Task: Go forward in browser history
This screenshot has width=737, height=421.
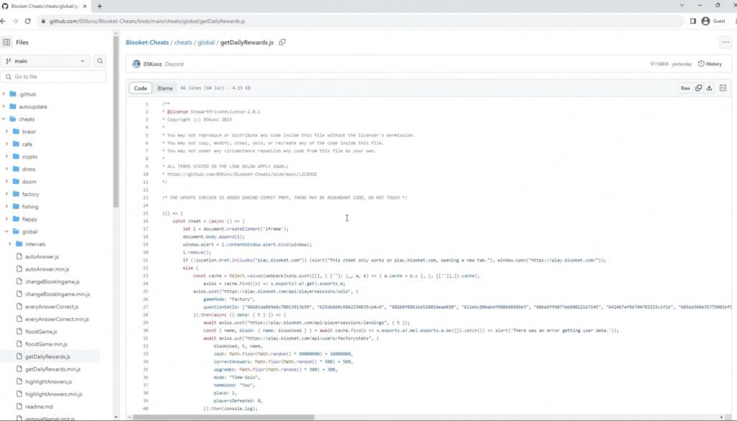Action: point(15,21)
